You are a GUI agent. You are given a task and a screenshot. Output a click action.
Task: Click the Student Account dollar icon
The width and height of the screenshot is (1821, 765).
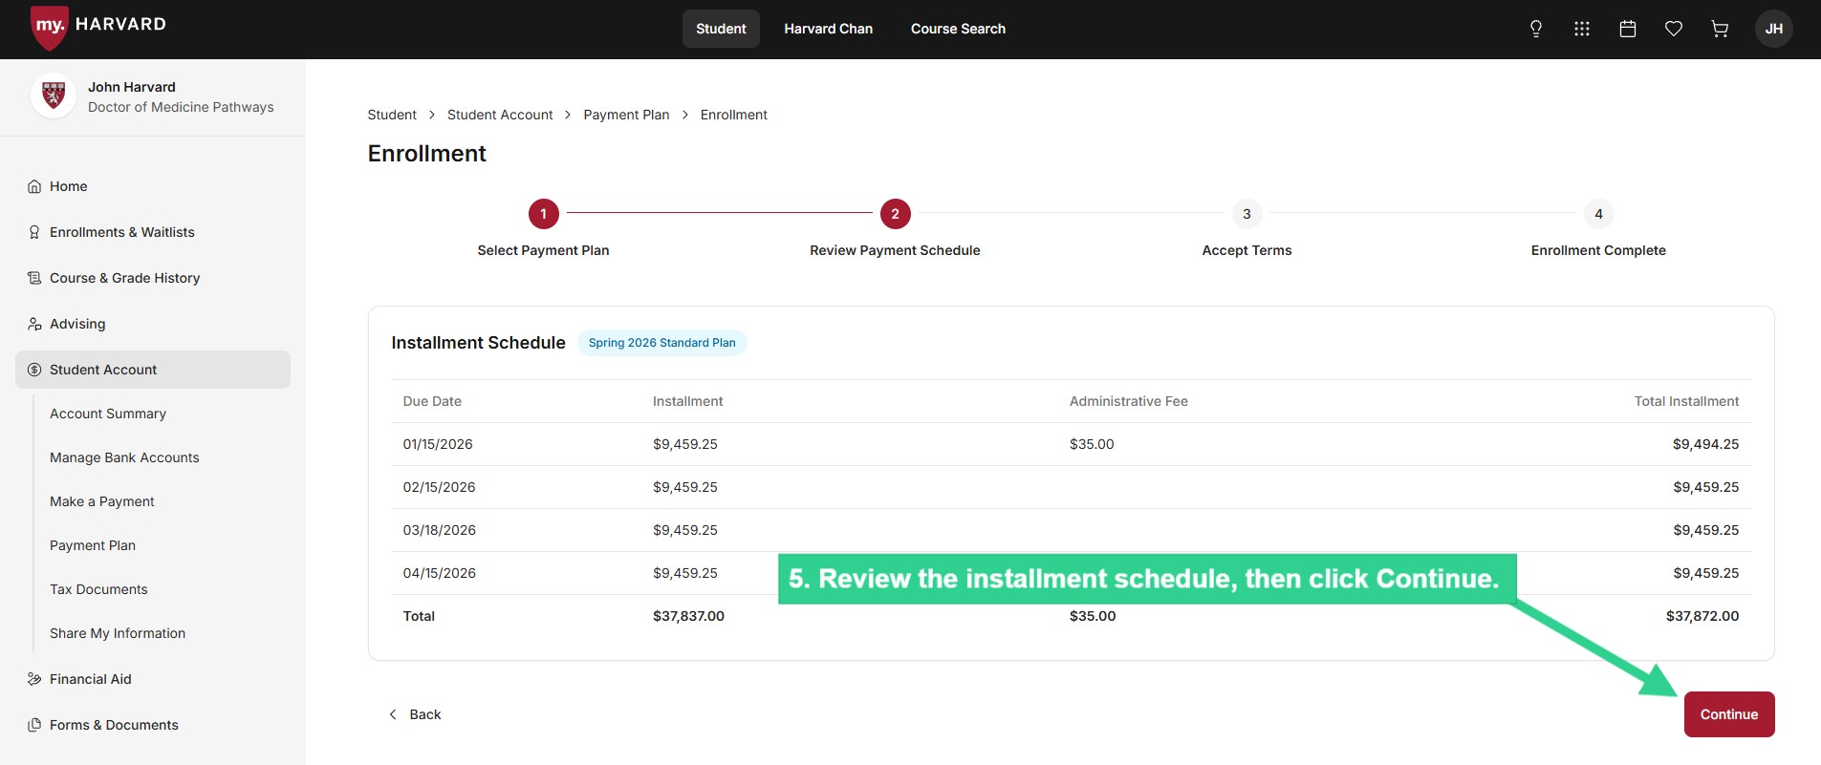34,370
